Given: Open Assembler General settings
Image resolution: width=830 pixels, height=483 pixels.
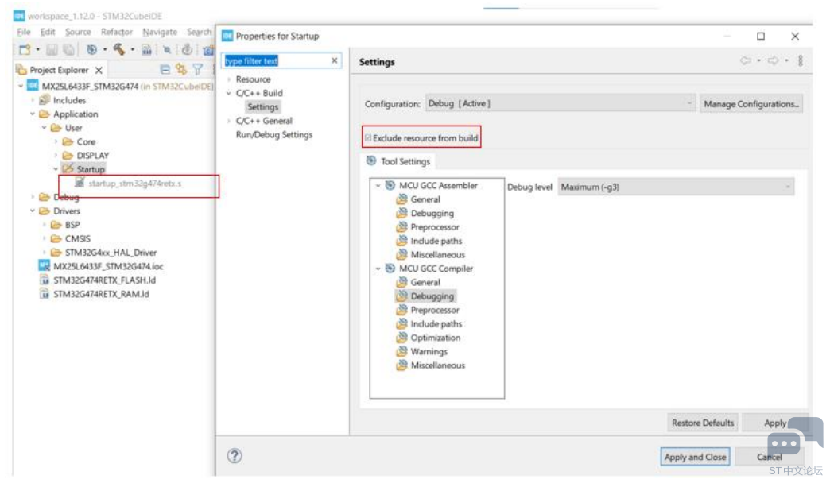Looking at the screenshot, I should 425,199.
